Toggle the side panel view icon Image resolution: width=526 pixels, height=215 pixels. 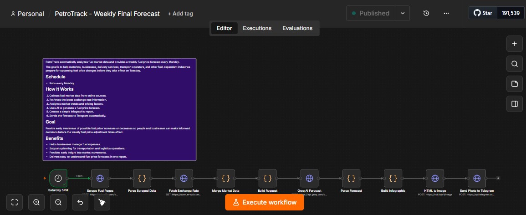pos(514,104)
